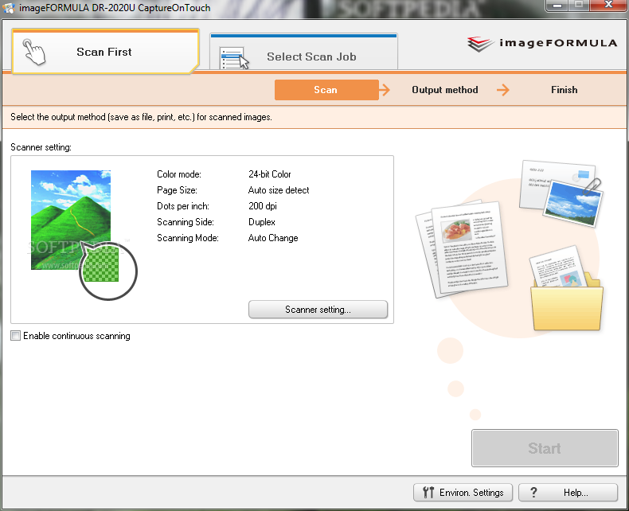
Task: Click the Page Size label
Action: (x=177, y=190)
